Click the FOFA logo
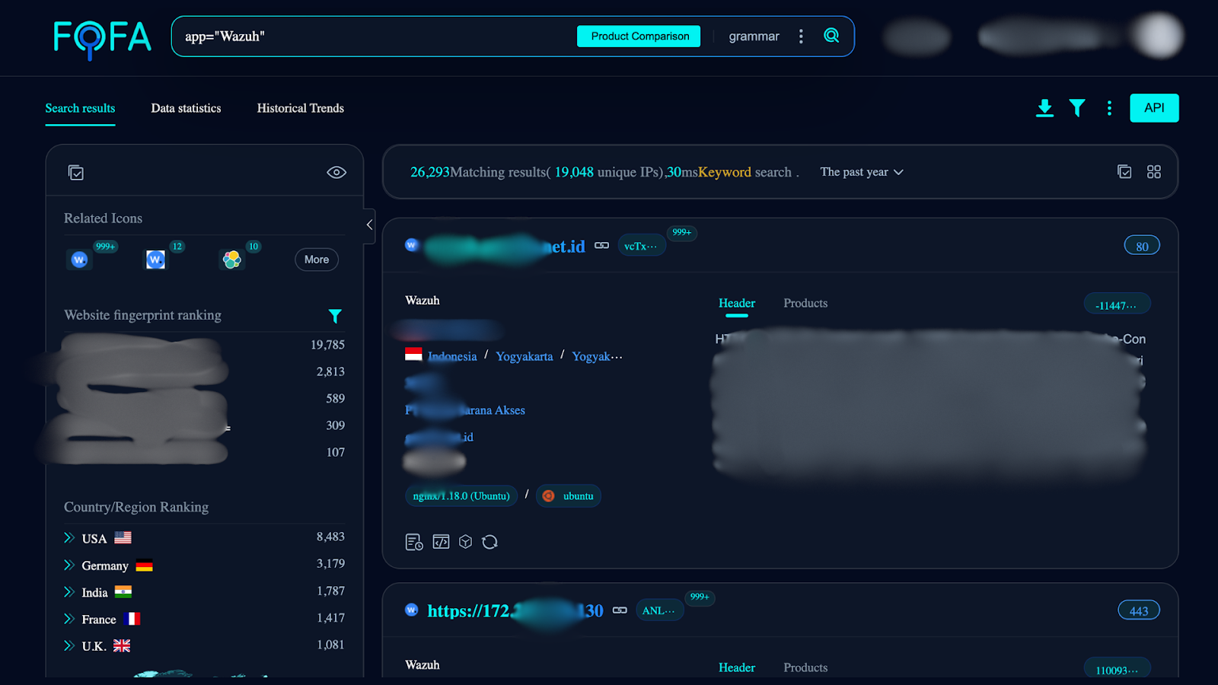Viewport: 1218px width, 685px height. 102,38
